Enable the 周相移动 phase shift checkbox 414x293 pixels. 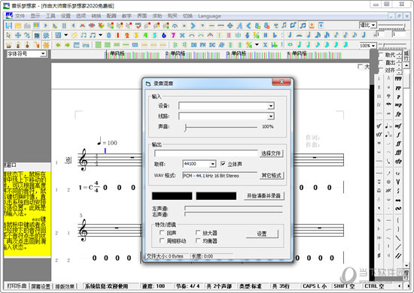coord(162,240)
